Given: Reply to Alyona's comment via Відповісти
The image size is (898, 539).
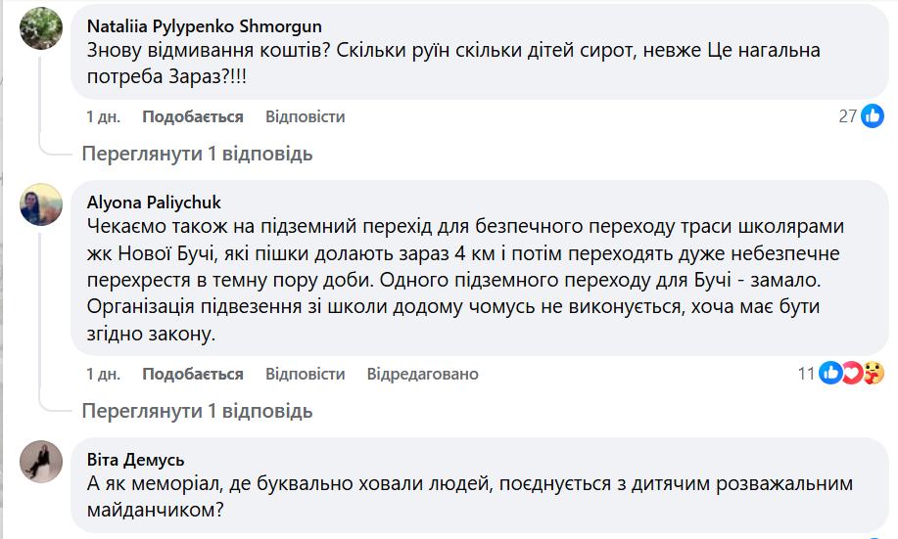Looking at the screenshot, I should (305, 374).
